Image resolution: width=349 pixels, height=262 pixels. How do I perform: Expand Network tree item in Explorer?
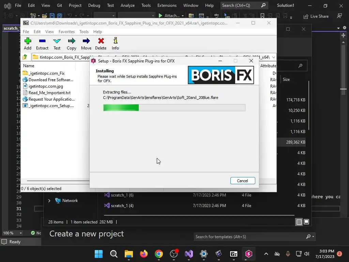tap(49, 201)
